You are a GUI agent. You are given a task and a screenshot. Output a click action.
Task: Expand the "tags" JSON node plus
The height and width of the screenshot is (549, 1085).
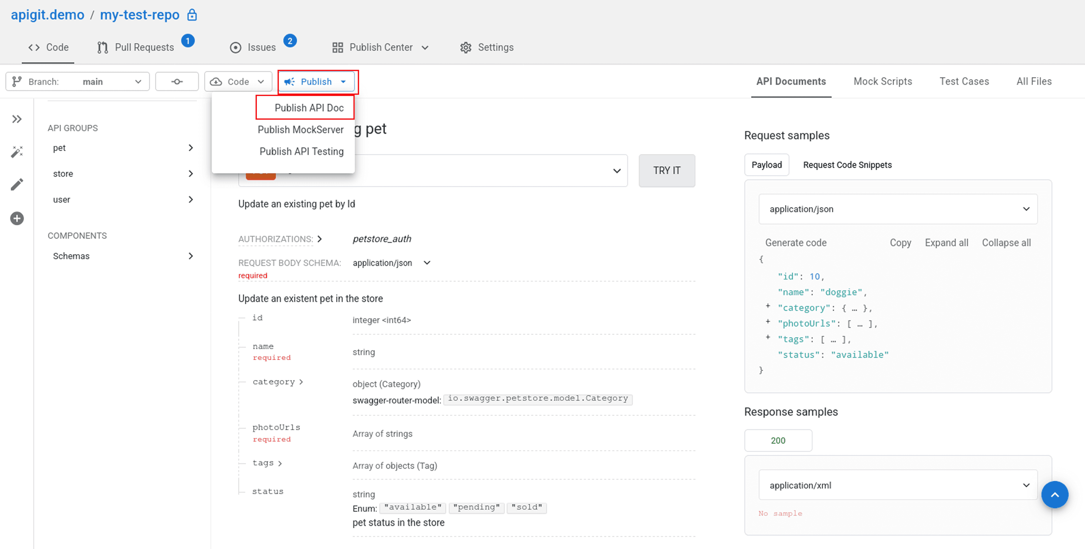point(768,337)
